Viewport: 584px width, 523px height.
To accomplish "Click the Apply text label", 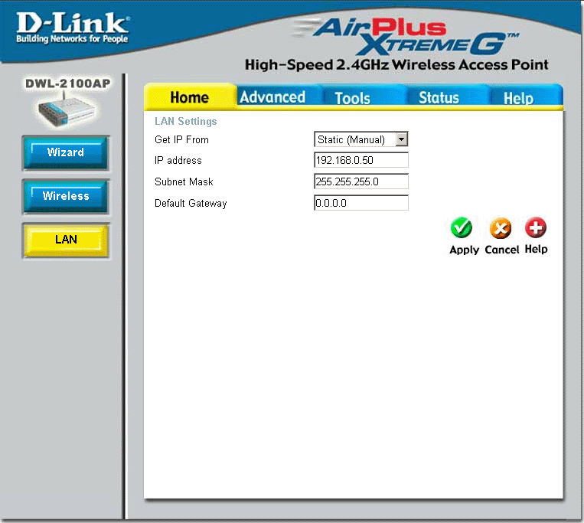I will coord(464,250).
